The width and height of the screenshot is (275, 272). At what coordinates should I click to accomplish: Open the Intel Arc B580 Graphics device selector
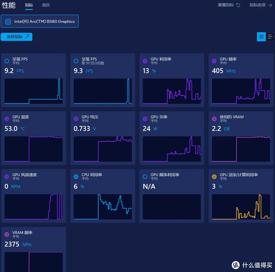point(40,21)
